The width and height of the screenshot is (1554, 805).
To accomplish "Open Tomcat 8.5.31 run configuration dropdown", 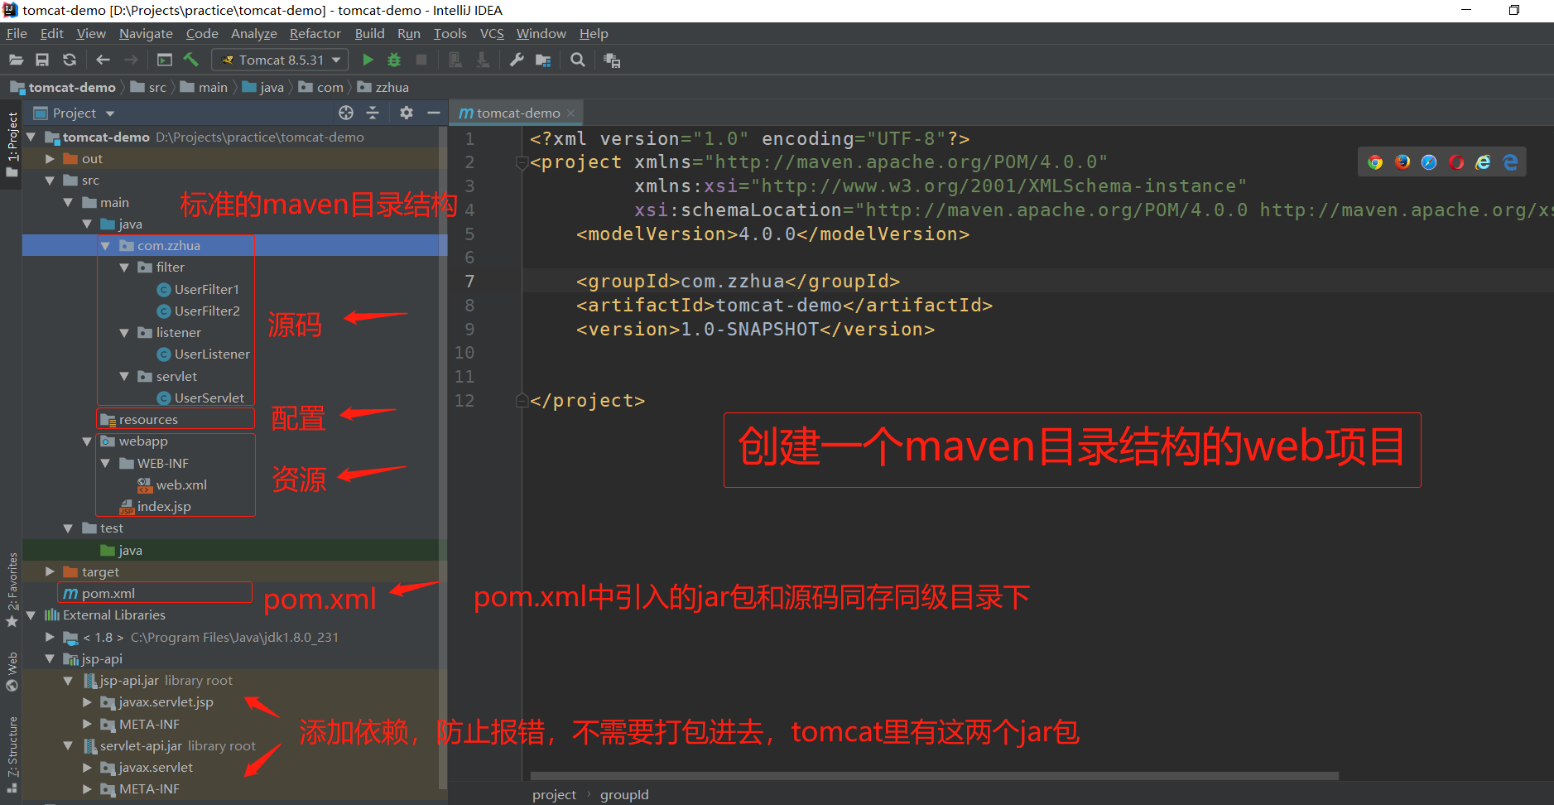I will coord(280,60).
